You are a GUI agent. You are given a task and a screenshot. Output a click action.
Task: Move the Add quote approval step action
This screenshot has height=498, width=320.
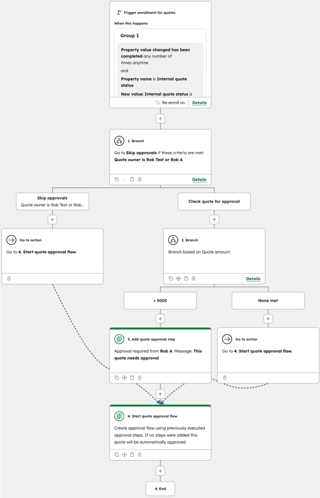(x=124, y=378)
